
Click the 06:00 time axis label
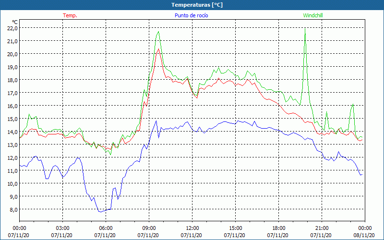[106, 228]
